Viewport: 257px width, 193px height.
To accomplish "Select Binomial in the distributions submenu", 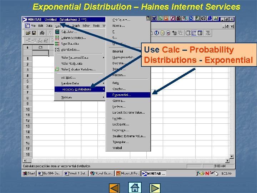I will (128, 51).
